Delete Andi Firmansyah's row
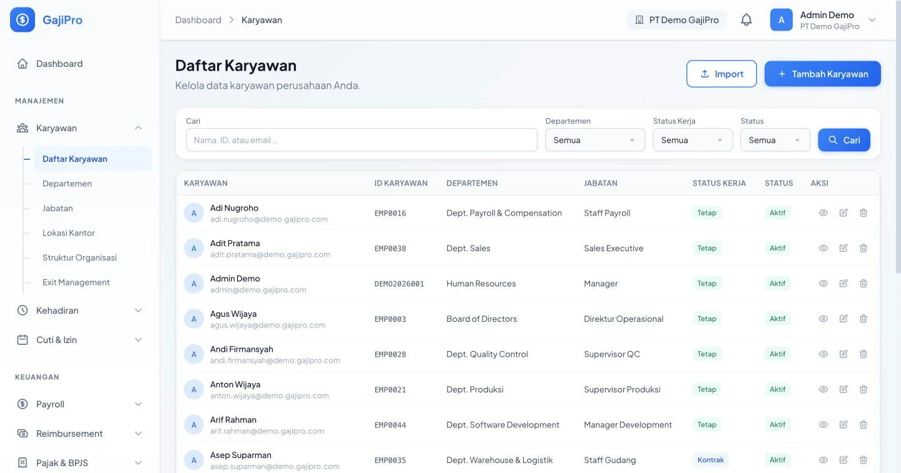The image size is (901, 473). point(863,354)
